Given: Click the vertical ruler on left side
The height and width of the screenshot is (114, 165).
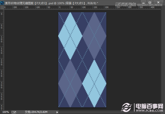Looking at the screenshot, I should click(2, 60).
